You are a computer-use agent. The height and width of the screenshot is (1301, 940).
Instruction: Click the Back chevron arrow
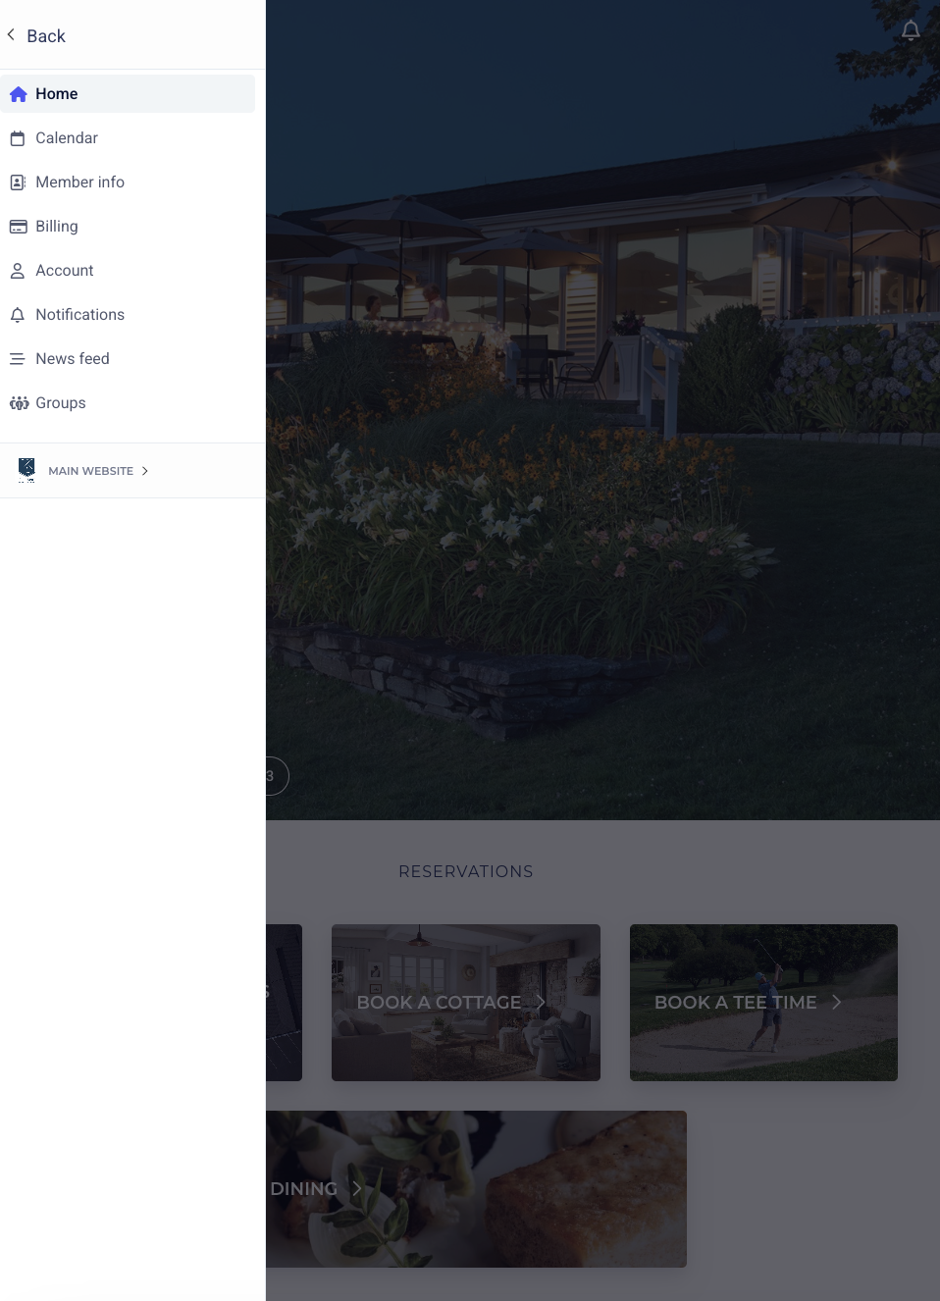[x=11, y=35]
